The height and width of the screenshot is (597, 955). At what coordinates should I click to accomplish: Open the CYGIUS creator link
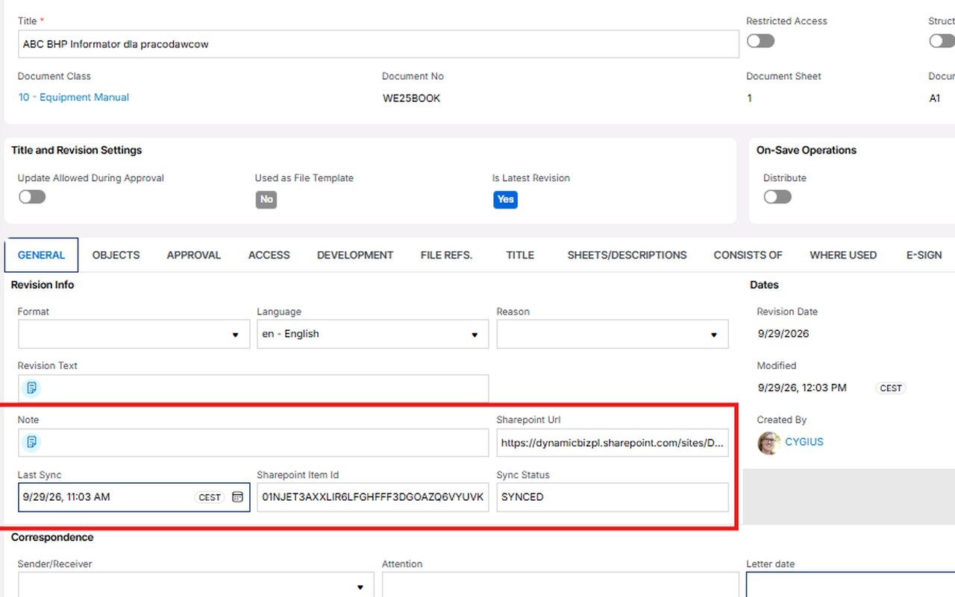click(804, 442)
